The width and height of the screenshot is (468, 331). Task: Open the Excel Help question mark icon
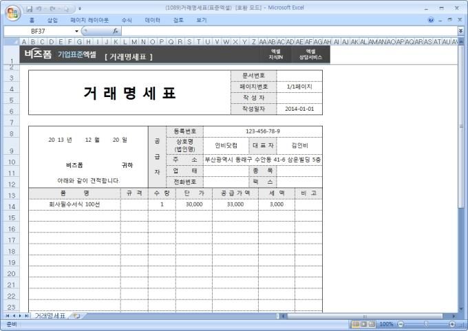pyautogui.click(x=431, y=20)
